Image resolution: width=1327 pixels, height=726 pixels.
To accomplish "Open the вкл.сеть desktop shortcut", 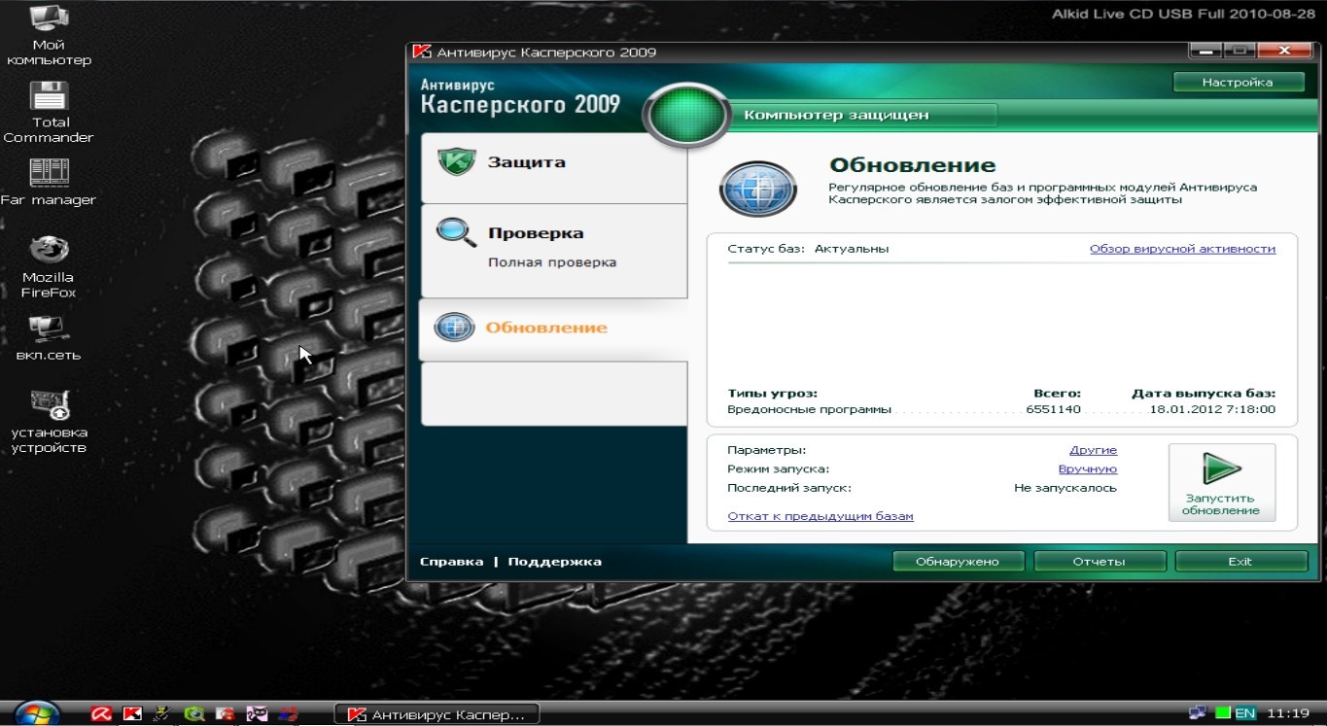I will (x=49, y=338).
